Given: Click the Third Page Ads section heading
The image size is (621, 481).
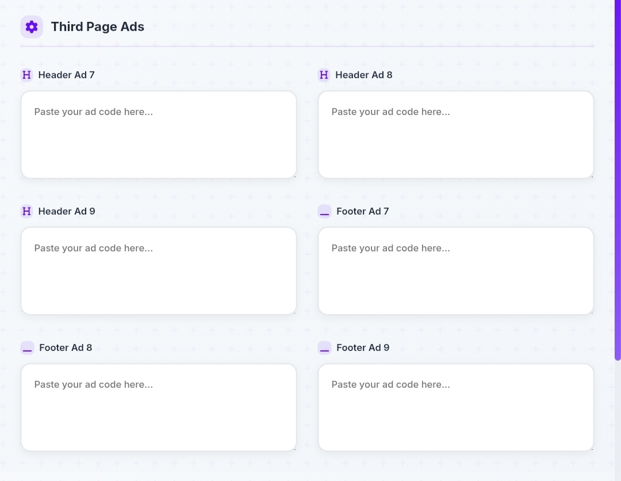Looking at the screenshot, I should [x=98, y=27].
